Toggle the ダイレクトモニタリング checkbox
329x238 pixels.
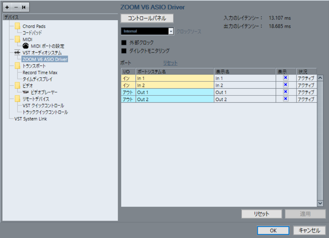click(124, 51)
